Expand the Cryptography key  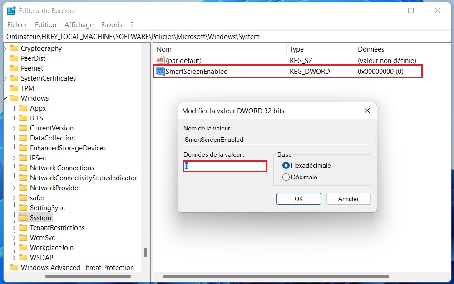pyautogui.click(x=5, y=48)
